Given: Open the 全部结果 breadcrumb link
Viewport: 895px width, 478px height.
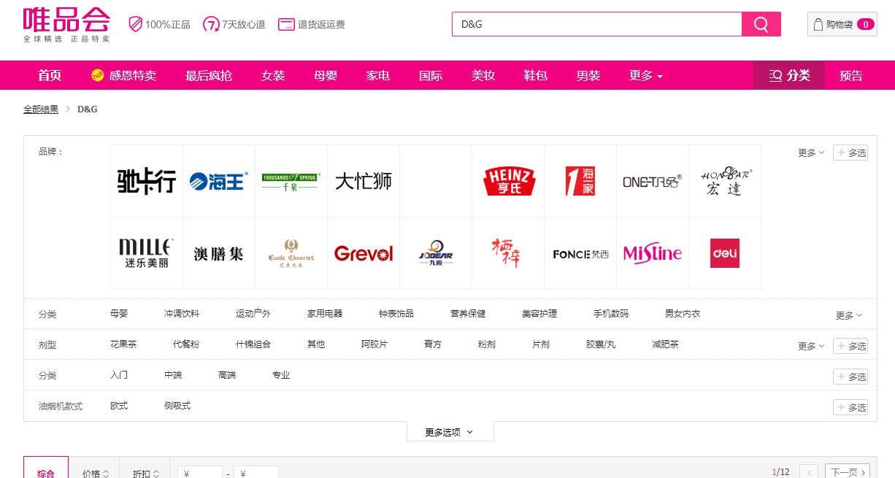Looking at the screenshot, I should (40, 109).
